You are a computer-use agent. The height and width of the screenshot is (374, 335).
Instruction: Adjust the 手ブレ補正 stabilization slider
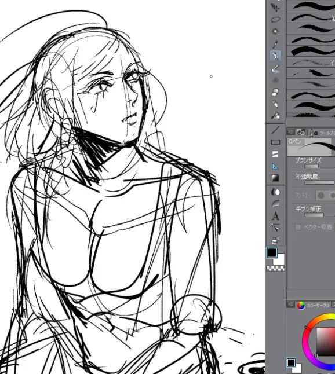(x=319, y=215)
